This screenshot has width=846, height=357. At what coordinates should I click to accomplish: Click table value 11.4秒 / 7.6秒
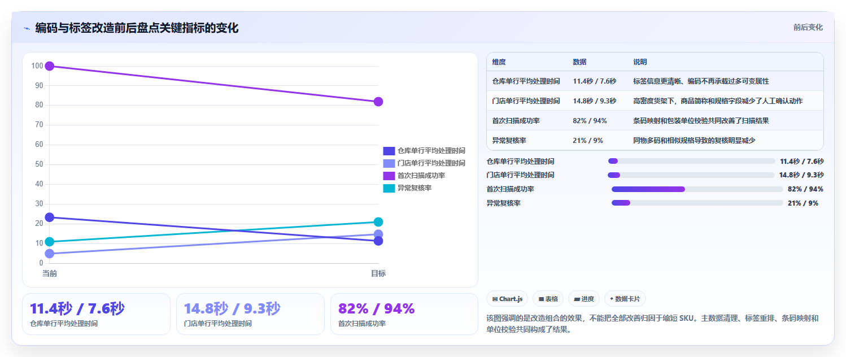coord(595,81)
